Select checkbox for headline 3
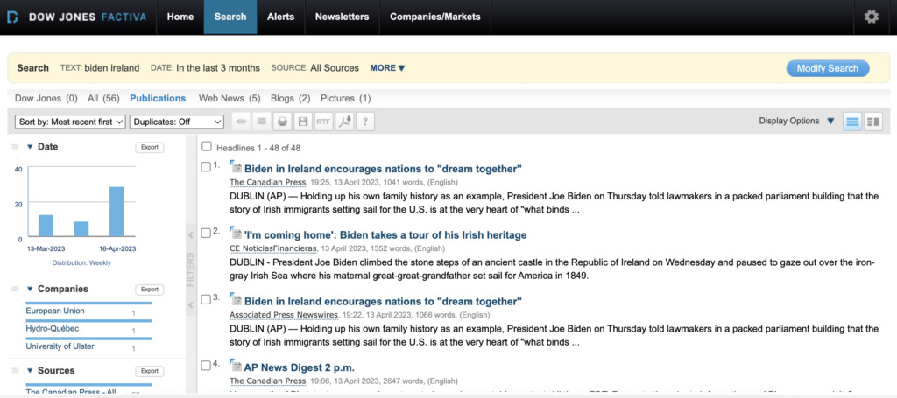Viewport: 897px width, 398px height. [x=205, y=298]
